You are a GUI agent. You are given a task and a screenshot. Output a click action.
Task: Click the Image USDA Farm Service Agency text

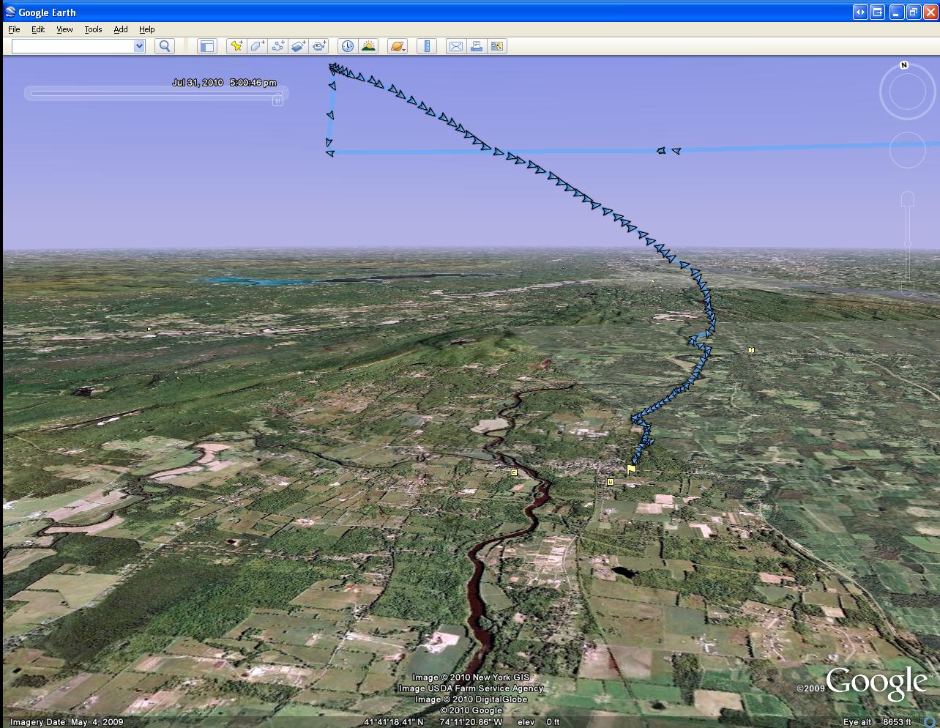coord(471,688)
